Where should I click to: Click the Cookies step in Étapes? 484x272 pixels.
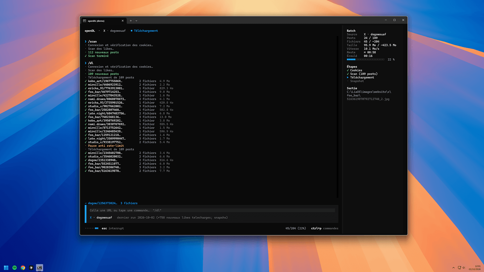coord(354,70)
